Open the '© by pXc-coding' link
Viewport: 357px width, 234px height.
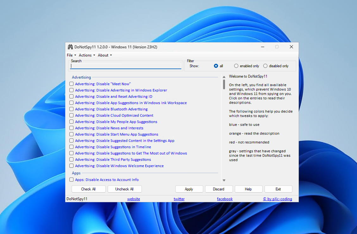coord(278,199)
